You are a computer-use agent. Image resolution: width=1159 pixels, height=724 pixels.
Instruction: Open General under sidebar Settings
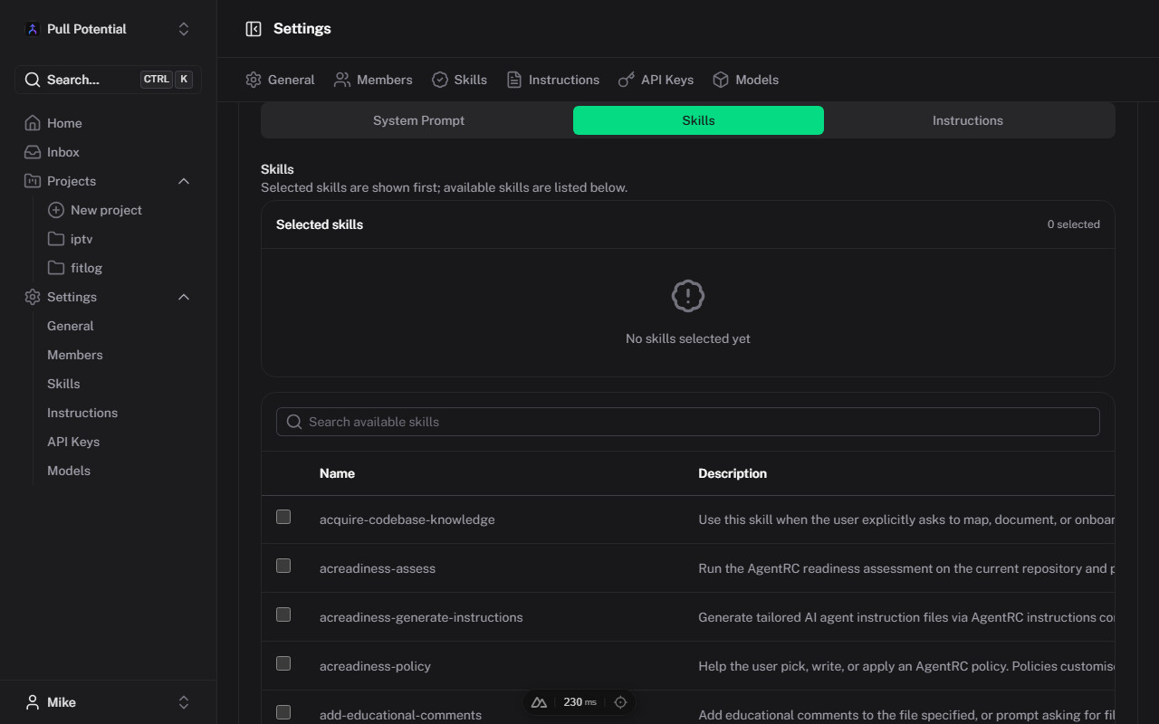click(x=71, y=326)
